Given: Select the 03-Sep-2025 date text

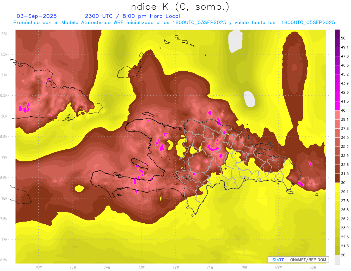Looking at the screenshot, I should pos(37,16).
